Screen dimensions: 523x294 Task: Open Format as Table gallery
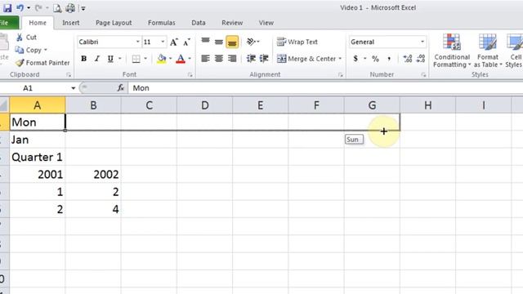(488, 51)
